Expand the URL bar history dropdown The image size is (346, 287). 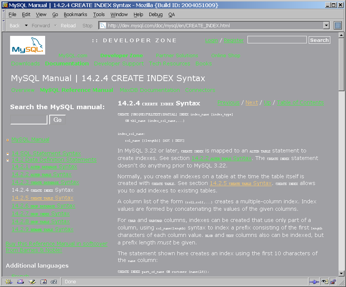coord(326,25)
